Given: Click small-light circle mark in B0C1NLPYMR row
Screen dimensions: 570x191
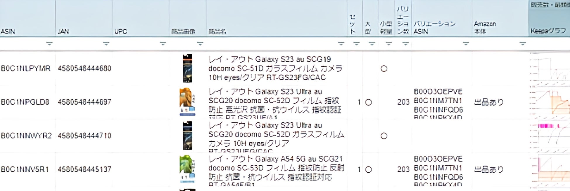Looking at the screenshot, I should [x=384, y=69].
